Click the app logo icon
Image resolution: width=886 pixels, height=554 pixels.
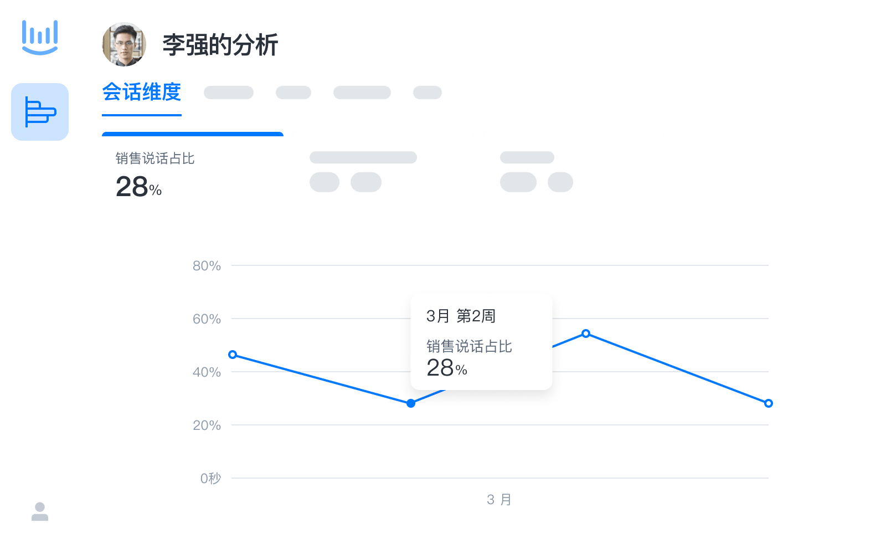point(40,37)
